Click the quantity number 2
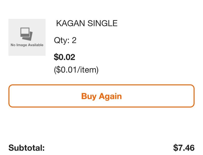Screen dimensions: 203x155 74,40
